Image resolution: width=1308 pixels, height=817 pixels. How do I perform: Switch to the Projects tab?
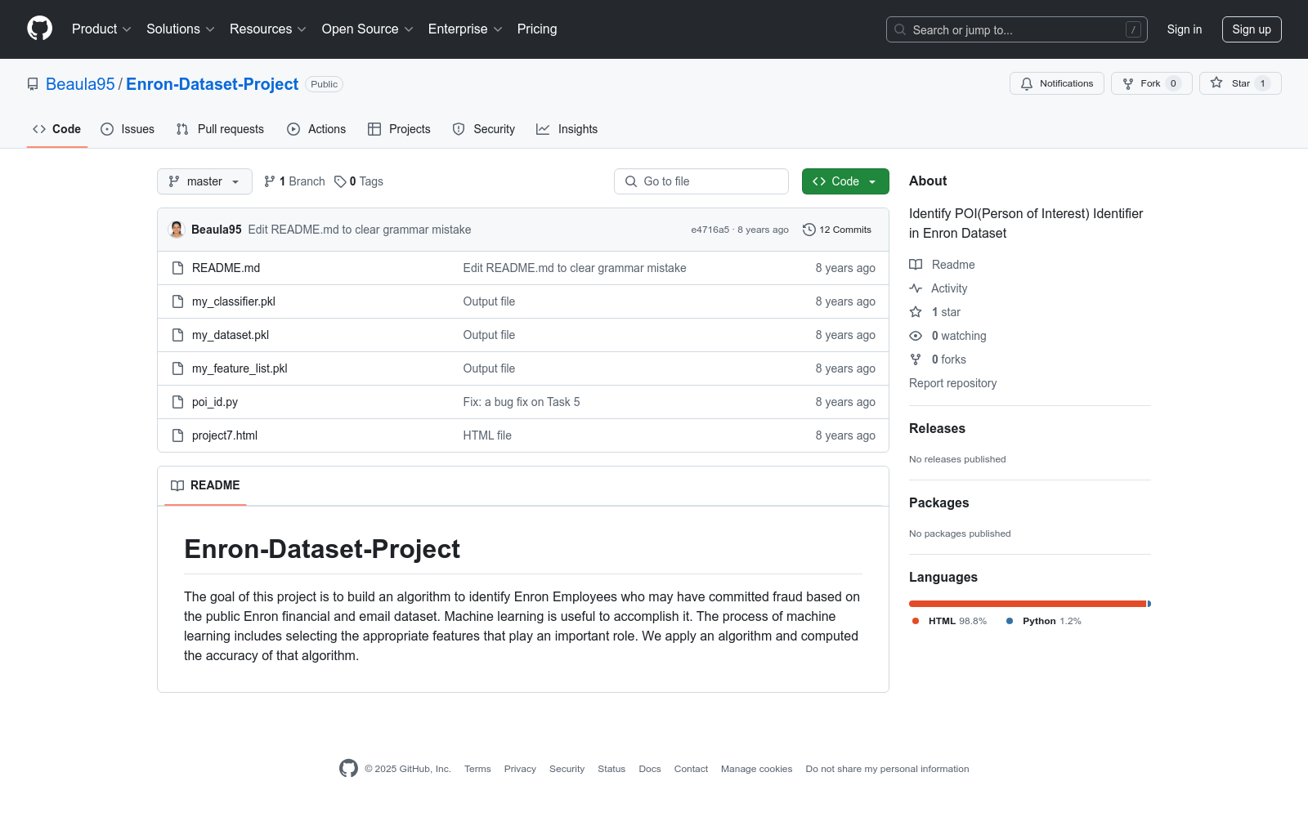click(399, 129)
